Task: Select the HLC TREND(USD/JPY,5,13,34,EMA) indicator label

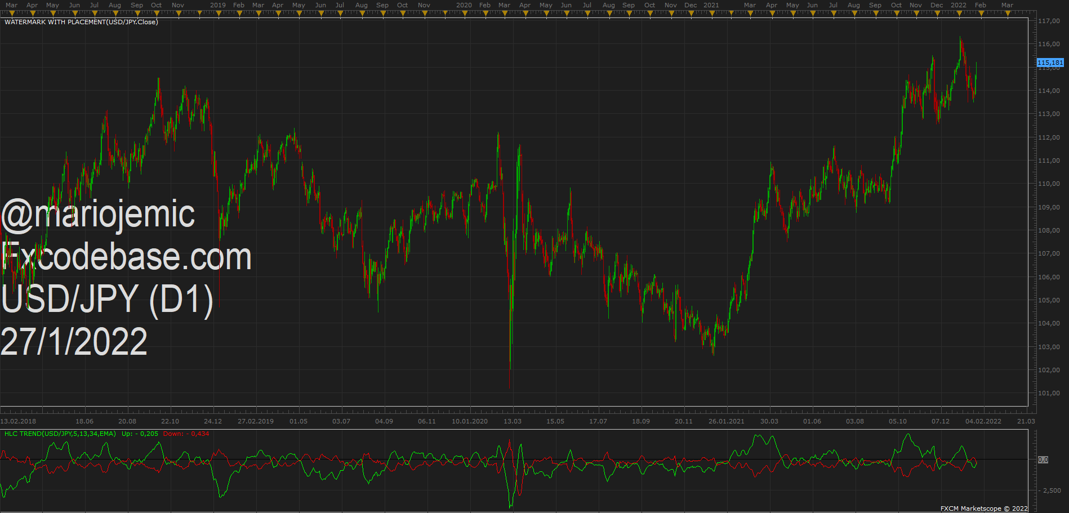Action: (x=60, y=434)
